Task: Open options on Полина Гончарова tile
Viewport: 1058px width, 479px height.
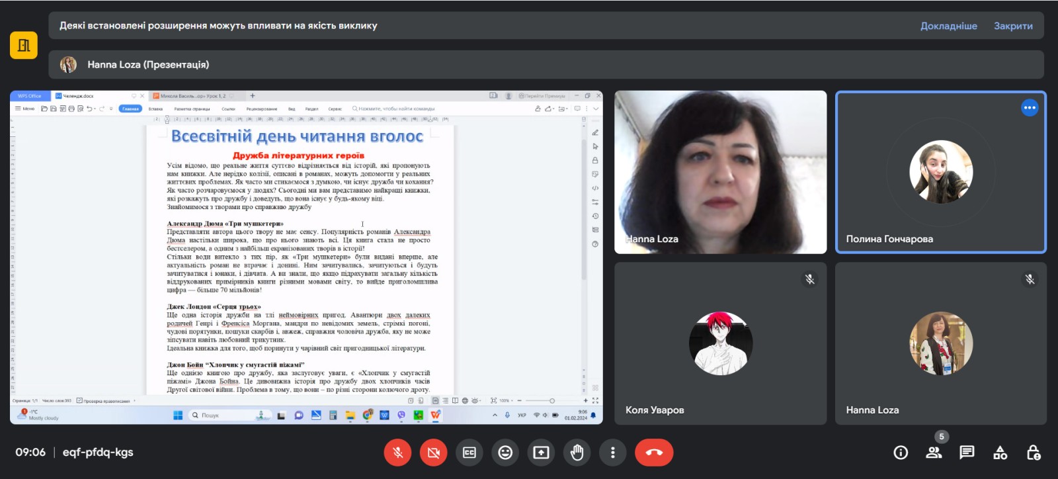Action: pos(1029,108)
